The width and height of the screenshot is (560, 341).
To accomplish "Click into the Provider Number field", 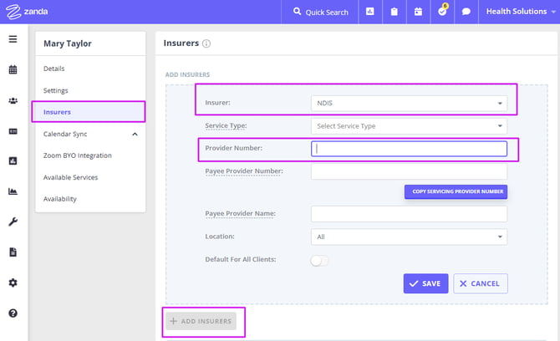I will (x=409, y=149).
